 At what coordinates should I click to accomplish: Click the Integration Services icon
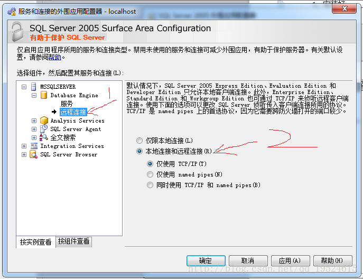coord(34,146)
